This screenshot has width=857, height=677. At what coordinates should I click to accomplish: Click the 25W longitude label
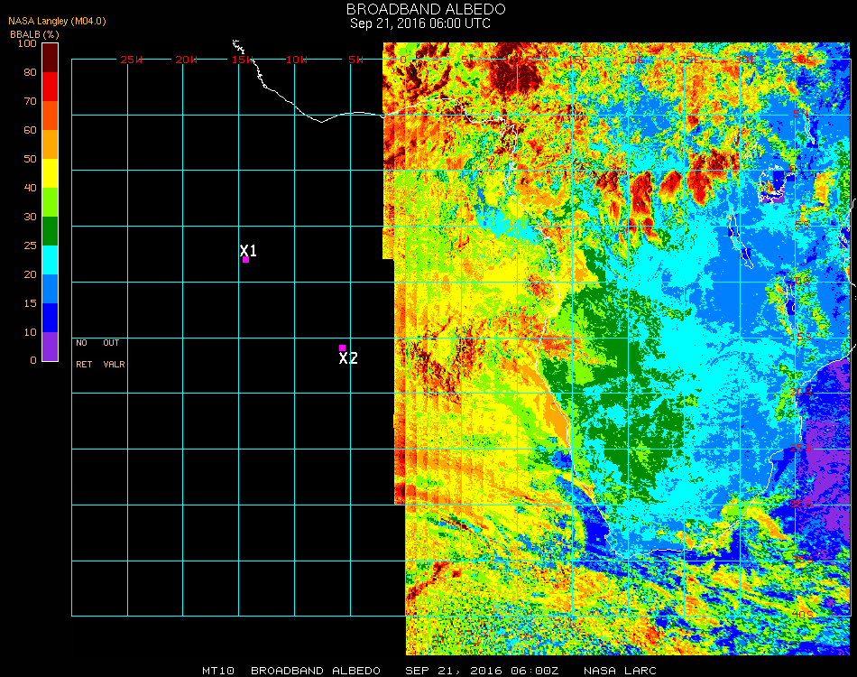click(x=132, y=60)
